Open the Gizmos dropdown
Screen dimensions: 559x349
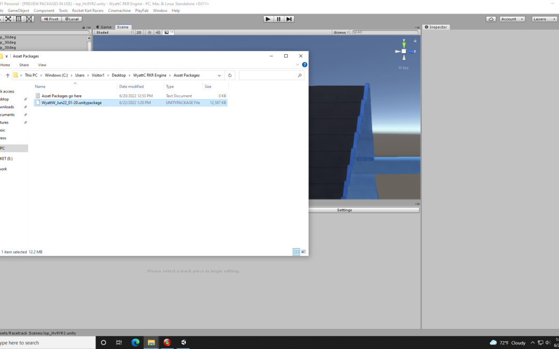pos(341,33)
